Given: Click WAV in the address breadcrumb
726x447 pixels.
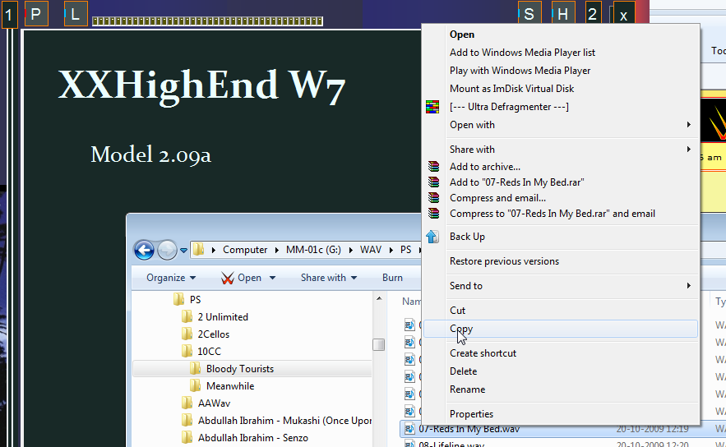Looking at the screenshot, I should coord(371,250).
